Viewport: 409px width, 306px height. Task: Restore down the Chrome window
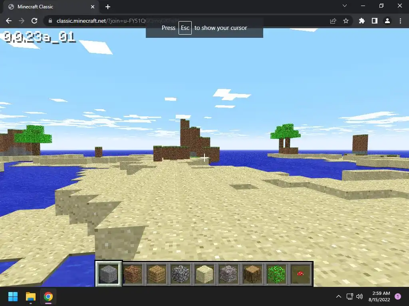pyautogui.click(x=381, y=6)
